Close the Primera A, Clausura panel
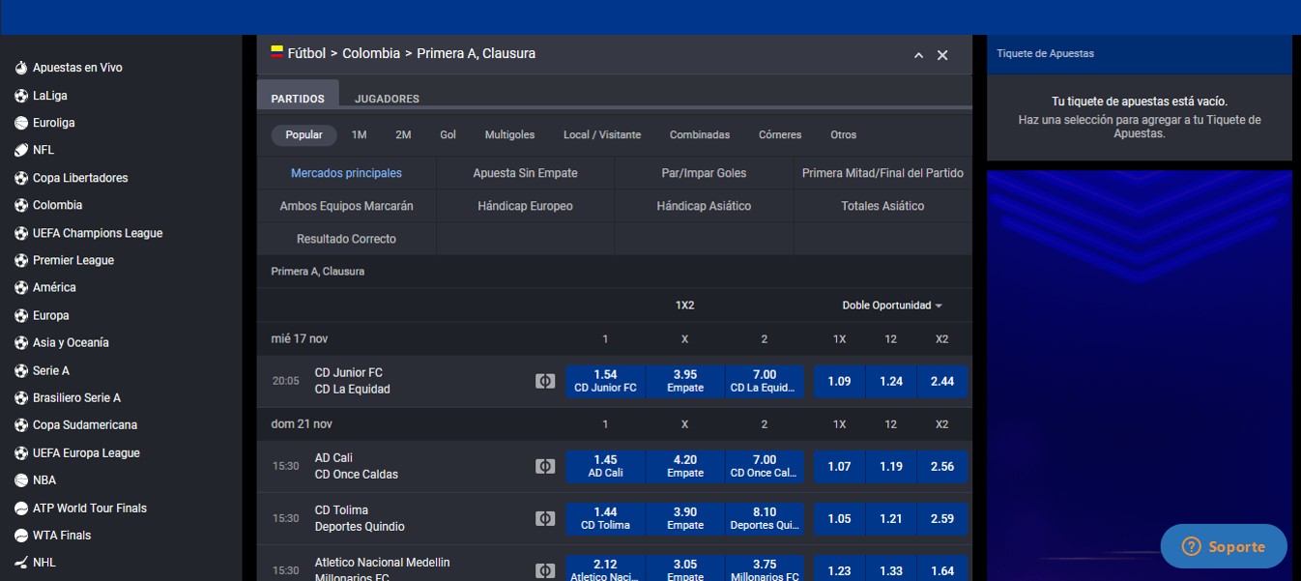 [942, 55]
